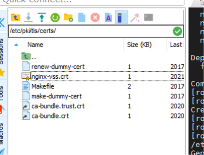Viewport: 204px width, 155px height.
Task: Select ca-bundle.trust.crt link file
Action: coord(58,106)
